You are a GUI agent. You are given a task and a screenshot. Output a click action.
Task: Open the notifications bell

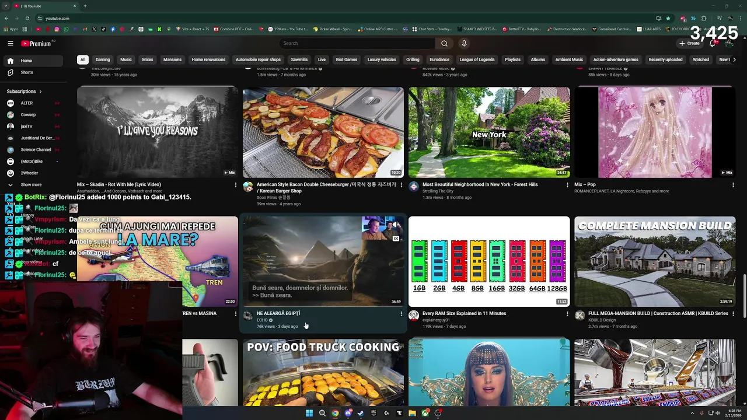pyautogui.click(x=713, y=43)
